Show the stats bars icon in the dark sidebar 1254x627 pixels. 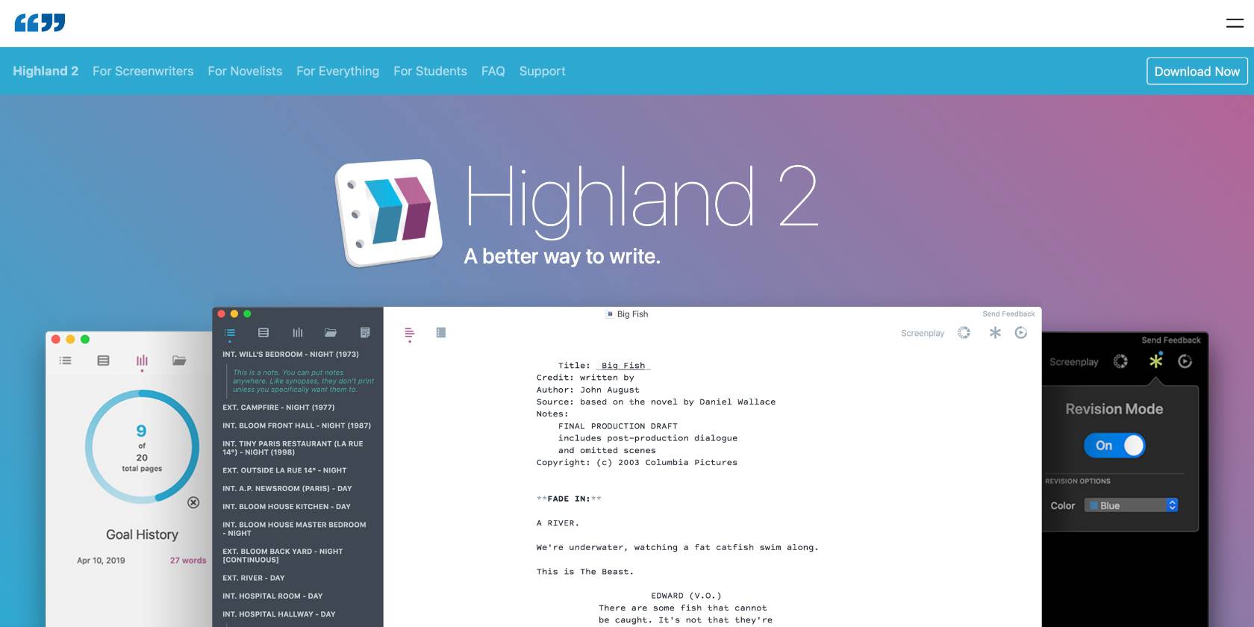pos(298,333)
